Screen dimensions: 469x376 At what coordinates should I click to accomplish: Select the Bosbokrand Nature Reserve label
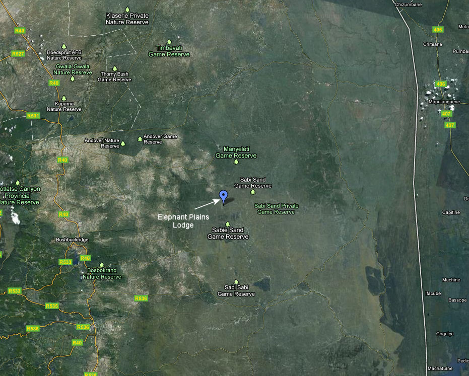pos(102,273)
